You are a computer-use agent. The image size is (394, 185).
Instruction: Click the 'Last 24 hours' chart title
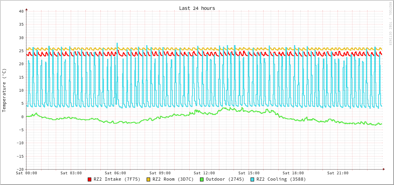point(197,8)
